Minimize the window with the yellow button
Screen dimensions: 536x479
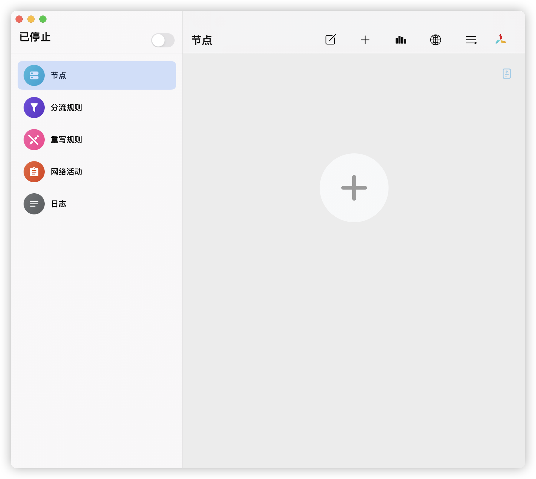(x=31, y=19)
